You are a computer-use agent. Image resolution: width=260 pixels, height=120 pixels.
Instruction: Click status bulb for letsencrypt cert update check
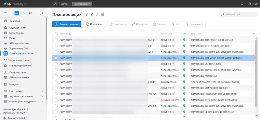tap(184, 94)
